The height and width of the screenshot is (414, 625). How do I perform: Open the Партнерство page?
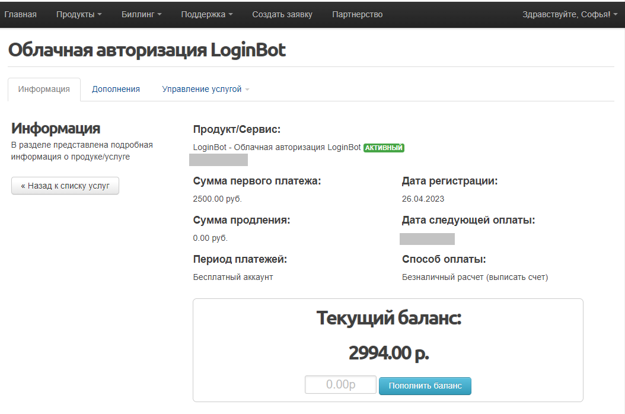coord(357,14)
